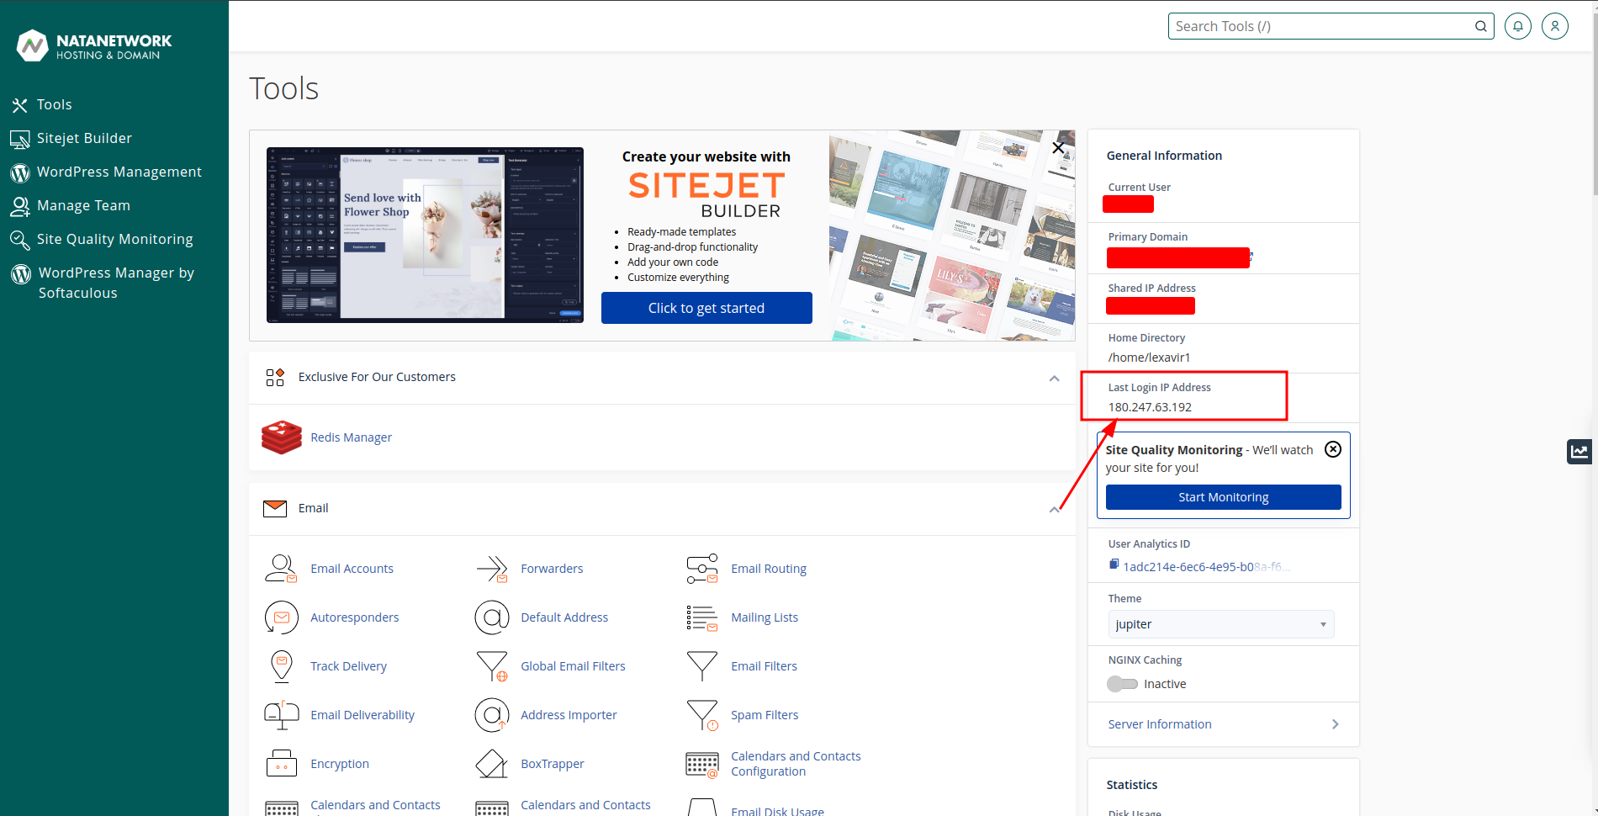Click the Redis Manager icon
Viewport: 1598px width, 816px height.
[282, 437]
